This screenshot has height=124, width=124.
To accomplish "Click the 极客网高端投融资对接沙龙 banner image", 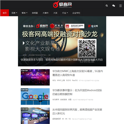I will click(x=62, y=41).
